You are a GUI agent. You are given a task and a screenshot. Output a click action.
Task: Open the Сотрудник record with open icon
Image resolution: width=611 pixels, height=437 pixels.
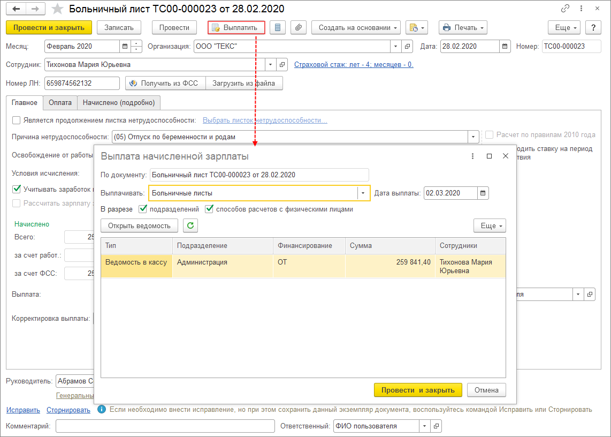pyautogui.click(x=282, y=64)
